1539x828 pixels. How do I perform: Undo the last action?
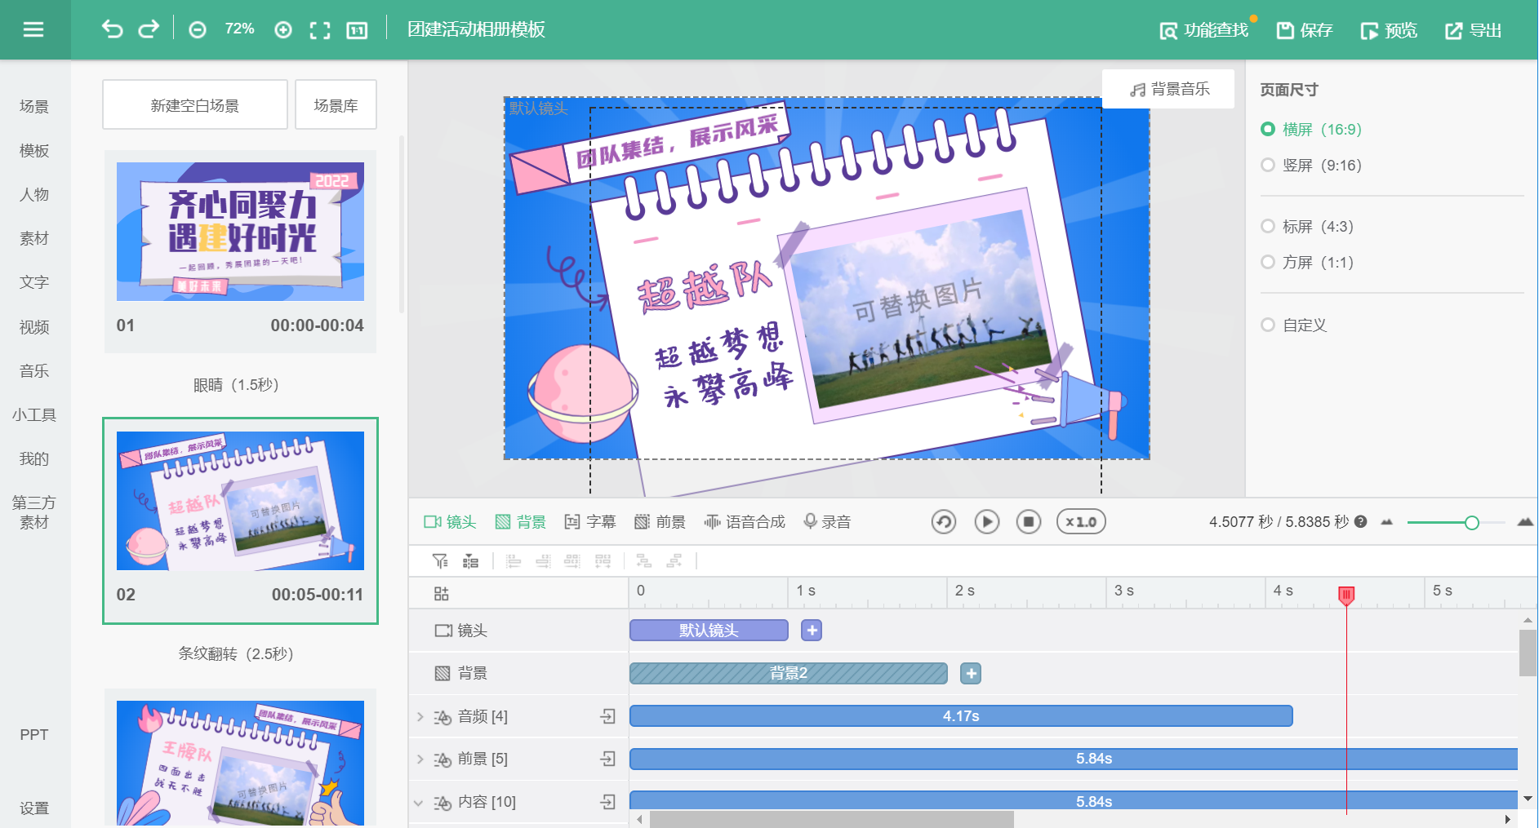point(112,30)
